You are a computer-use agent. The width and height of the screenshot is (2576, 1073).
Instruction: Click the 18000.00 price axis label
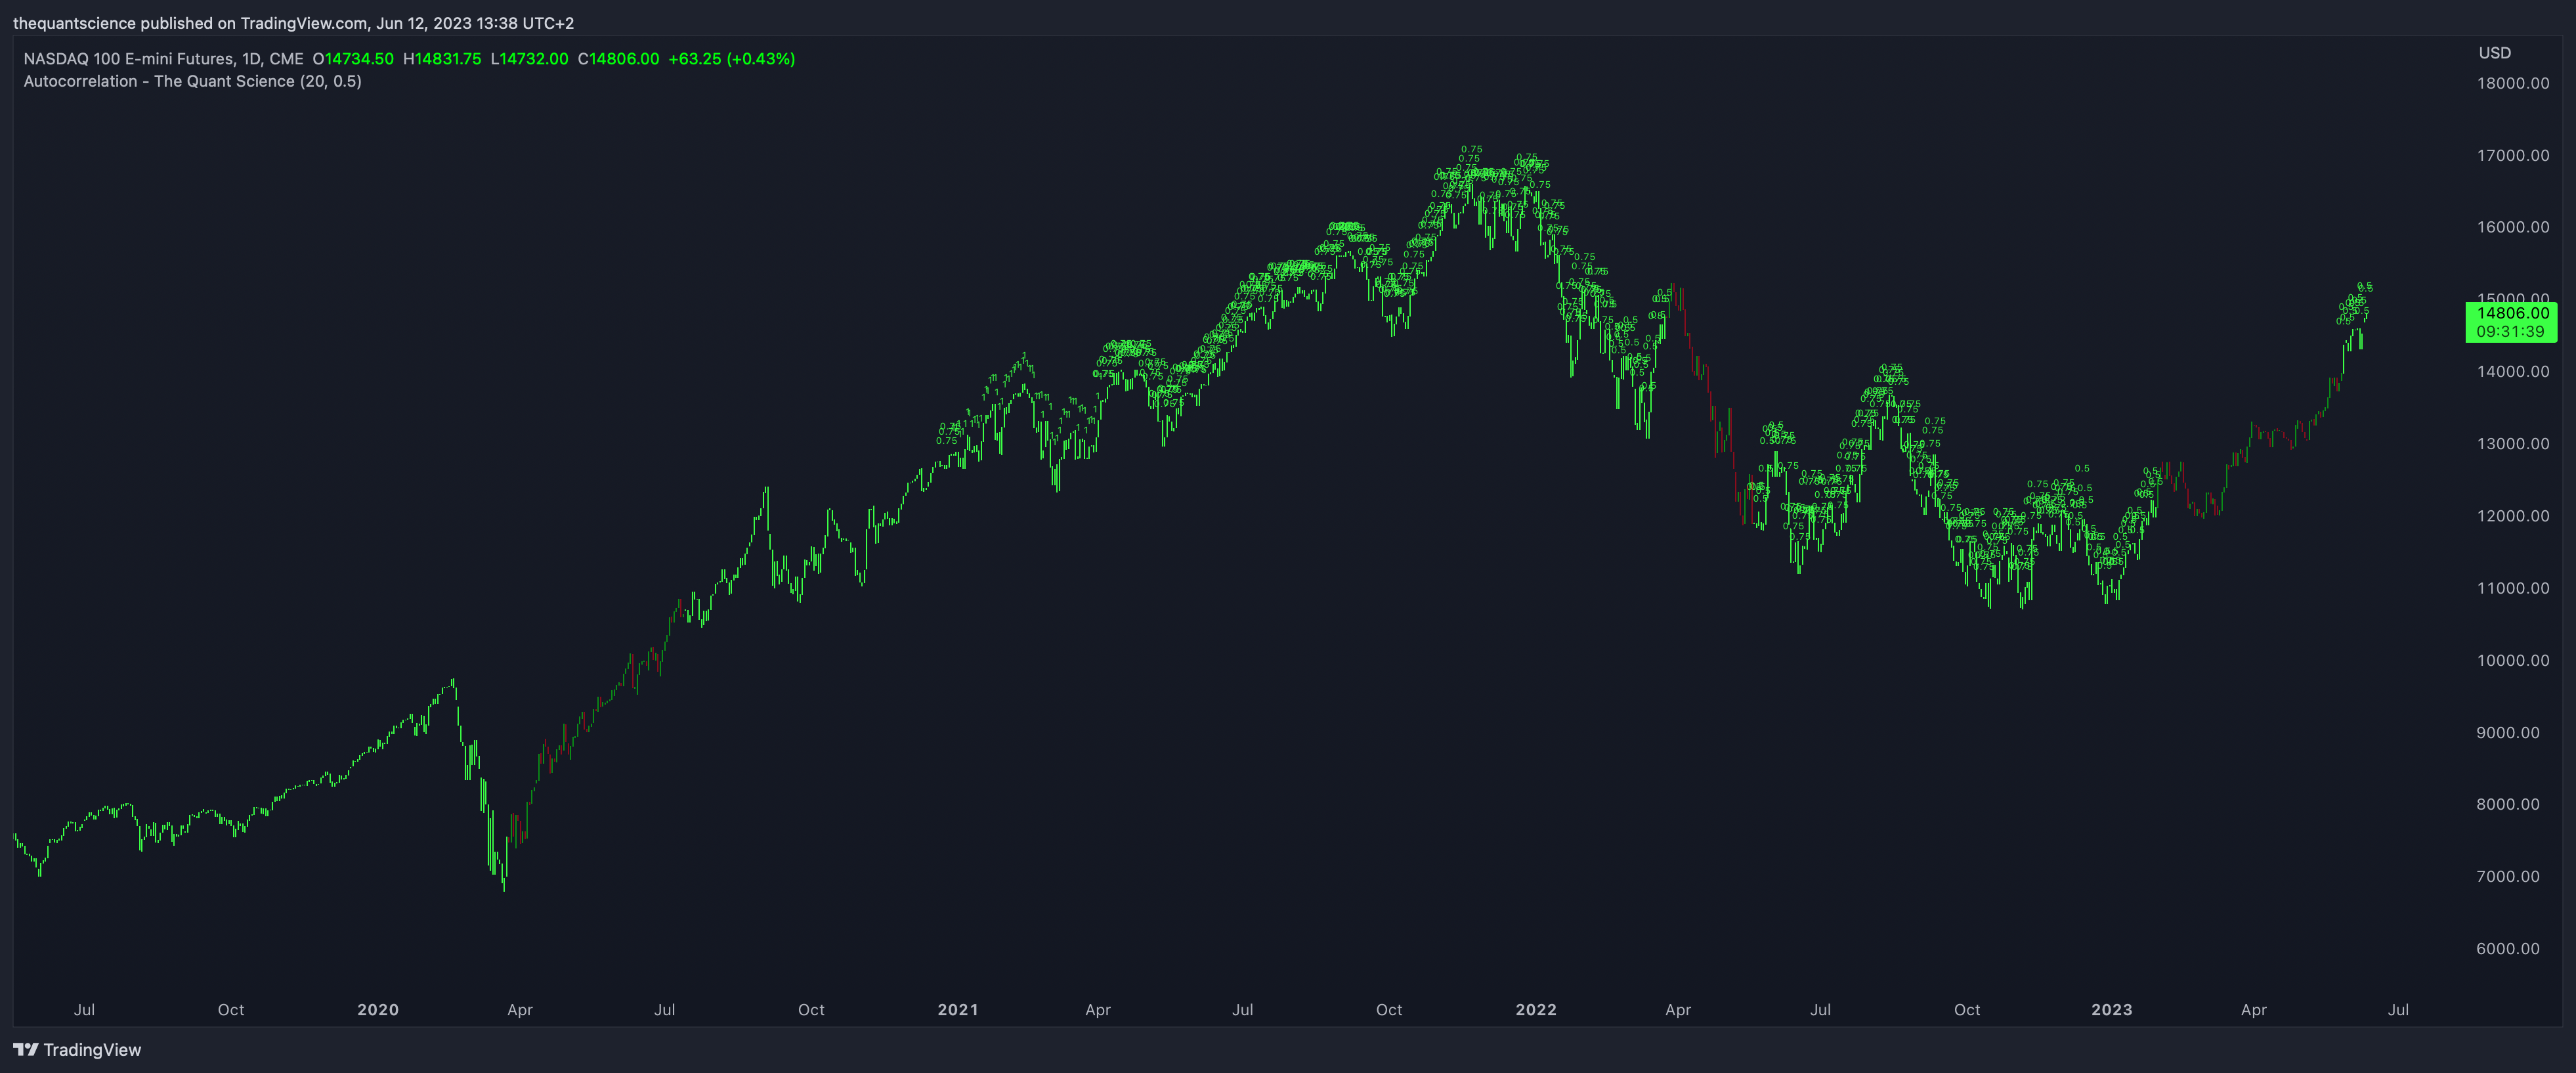tap(2513, 83)
